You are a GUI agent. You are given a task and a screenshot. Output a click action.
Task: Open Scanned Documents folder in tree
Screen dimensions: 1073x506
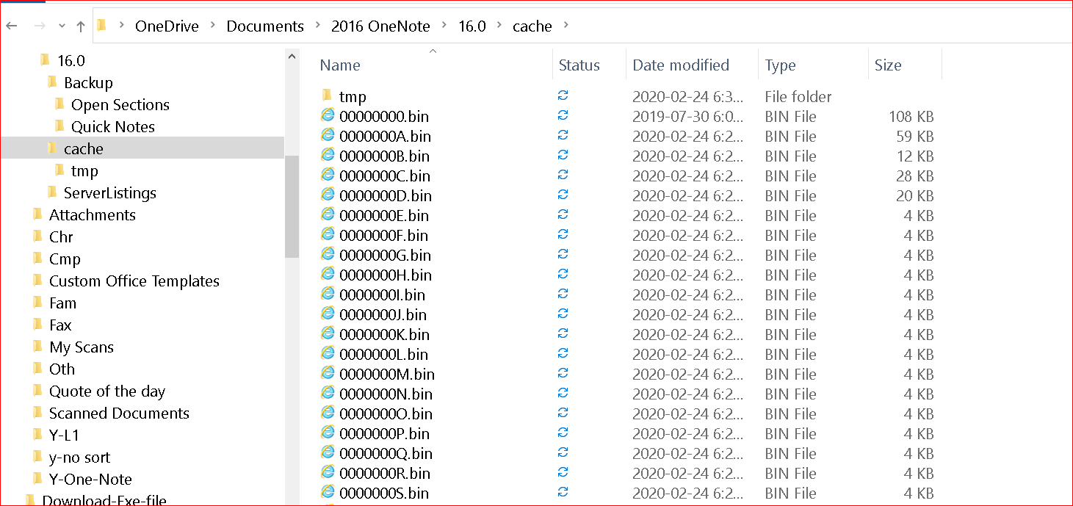click(119, 413)
